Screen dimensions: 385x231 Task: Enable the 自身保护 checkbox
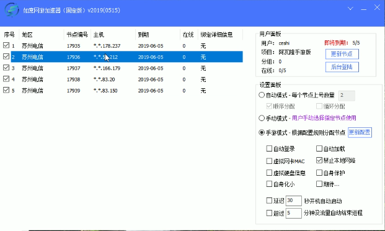319,173
